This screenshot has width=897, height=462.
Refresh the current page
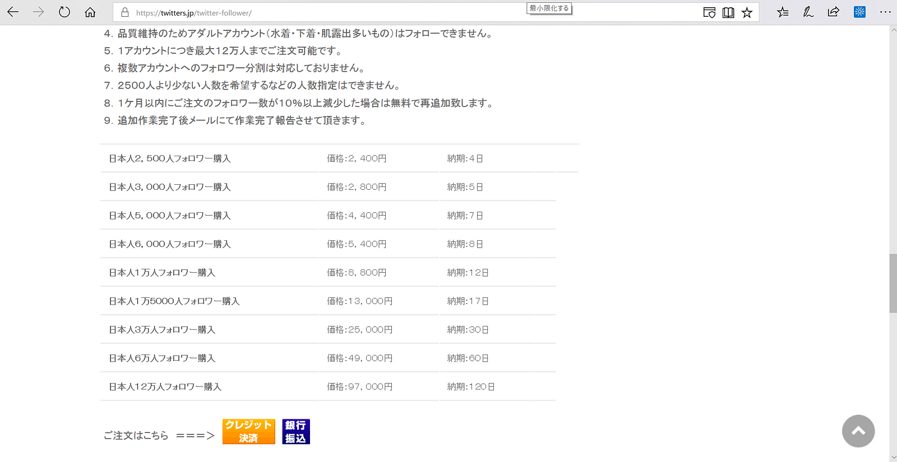click(x=64, y=12)
